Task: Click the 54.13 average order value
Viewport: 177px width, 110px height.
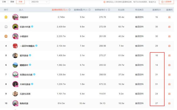Action: (102, 103)
